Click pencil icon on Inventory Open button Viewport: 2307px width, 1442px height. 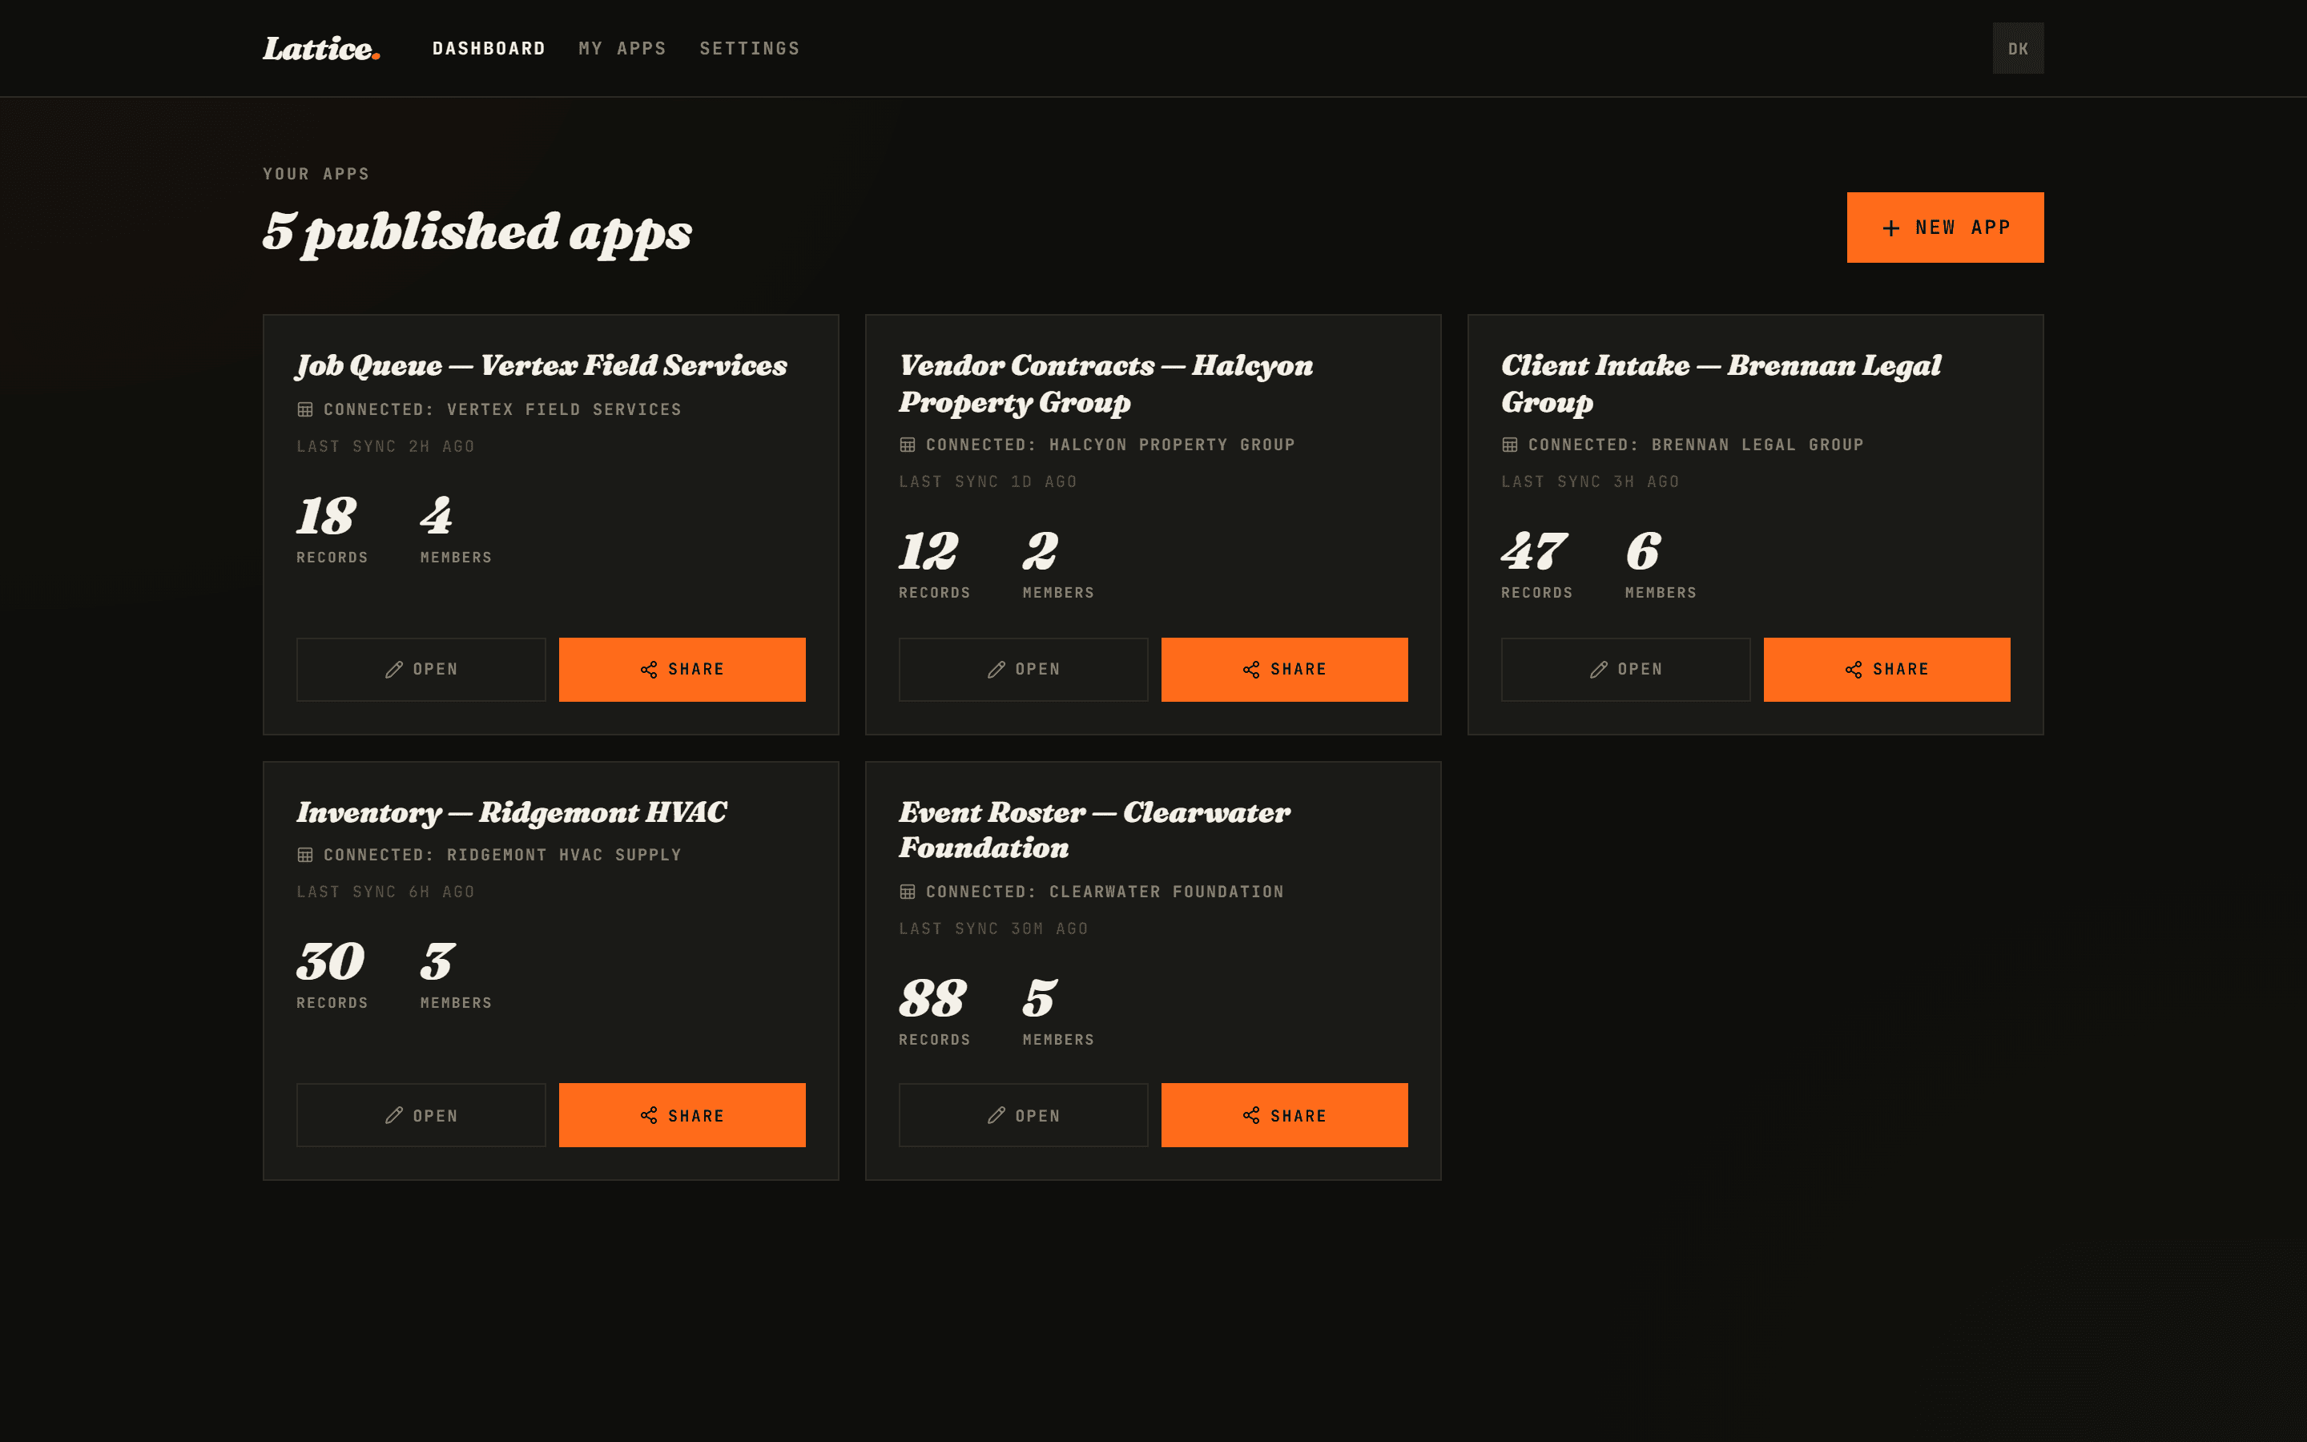(394, 1115)
